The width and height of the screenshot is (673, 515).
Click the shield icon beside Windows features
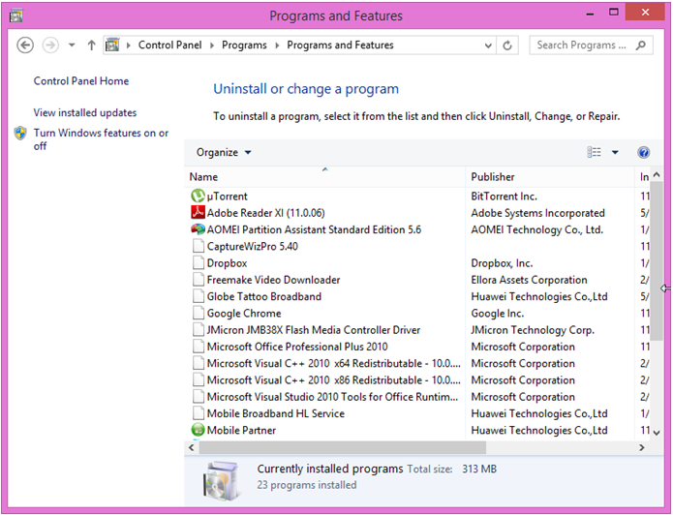[20, 134]
